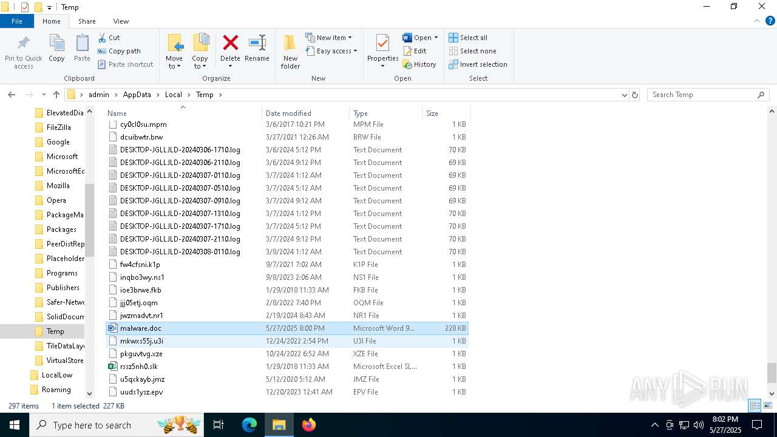The image size is (777, 437).
Task: Sort by the Type column header
Action: [x=385, y=113]
